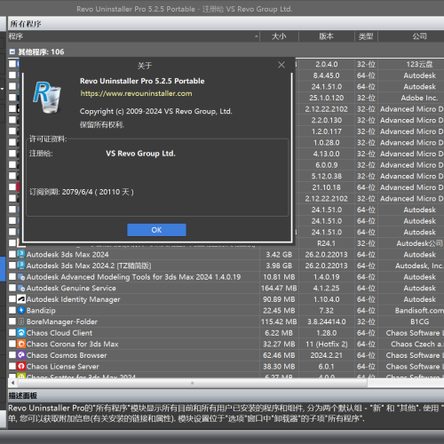Check the Bandizip checkbox
The width and height of the screenshot is (444, 444).
click(12, 310)
